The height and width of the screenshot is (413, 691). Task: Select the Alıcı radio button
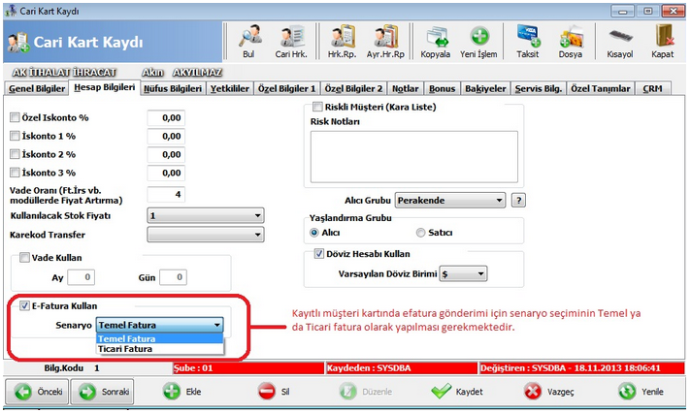(x=314, y=233)
